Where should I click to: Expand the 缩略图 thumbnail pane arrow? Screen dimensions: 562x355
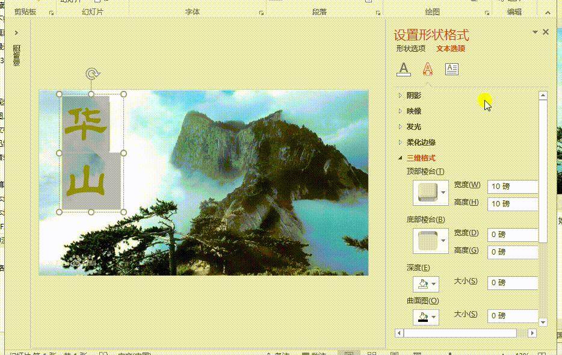[x=16, y=32]
